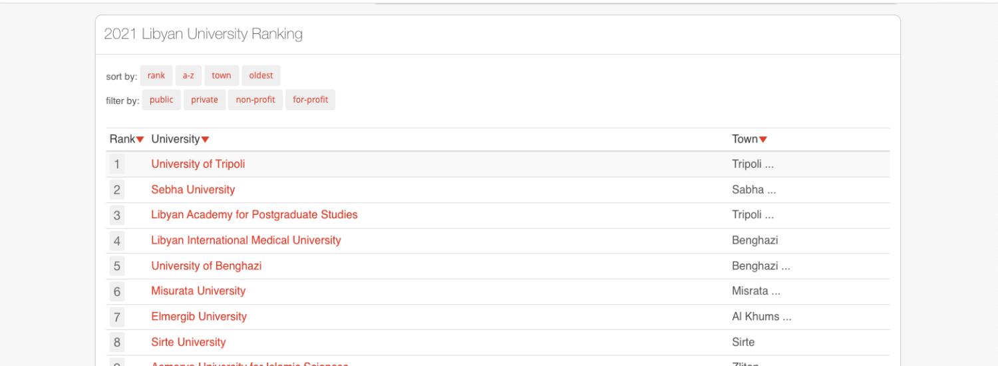Sort universities by oldest

(261, 75)
